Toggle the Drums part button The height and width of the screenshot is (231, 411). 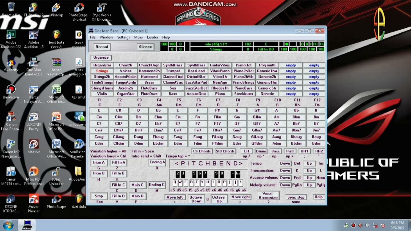pyautogui.click(x=261, y=151)
